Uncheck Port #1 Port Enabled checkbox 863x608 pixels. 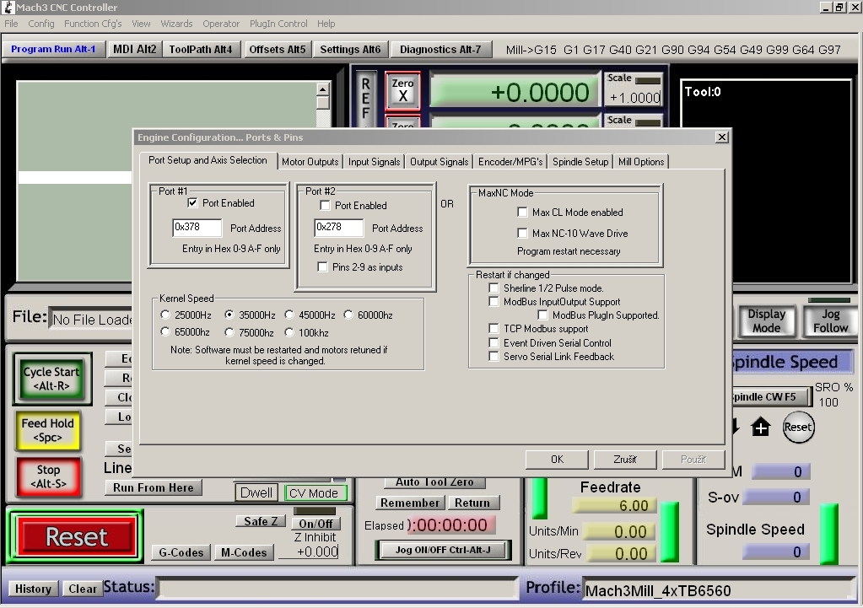pyautogui.click(x=192, y=203)
